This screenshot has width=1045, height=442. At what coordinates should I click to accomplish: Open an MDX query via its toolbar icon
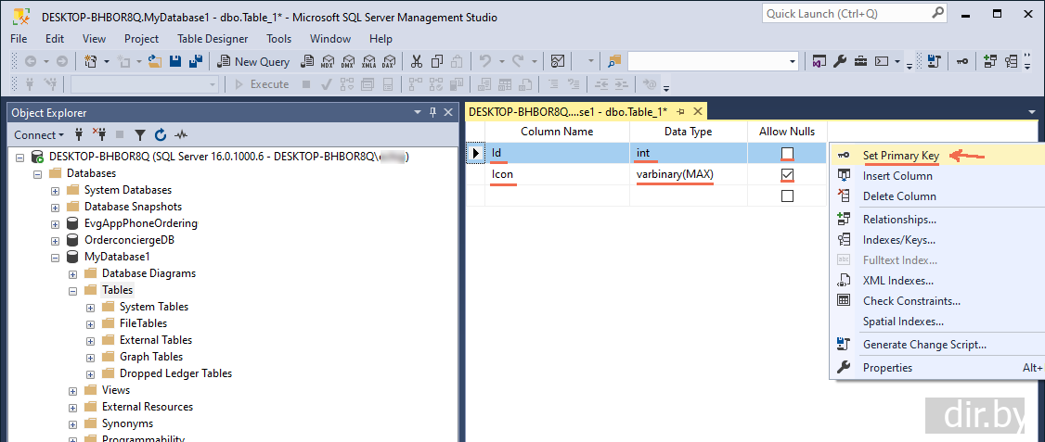click(328, 61)
